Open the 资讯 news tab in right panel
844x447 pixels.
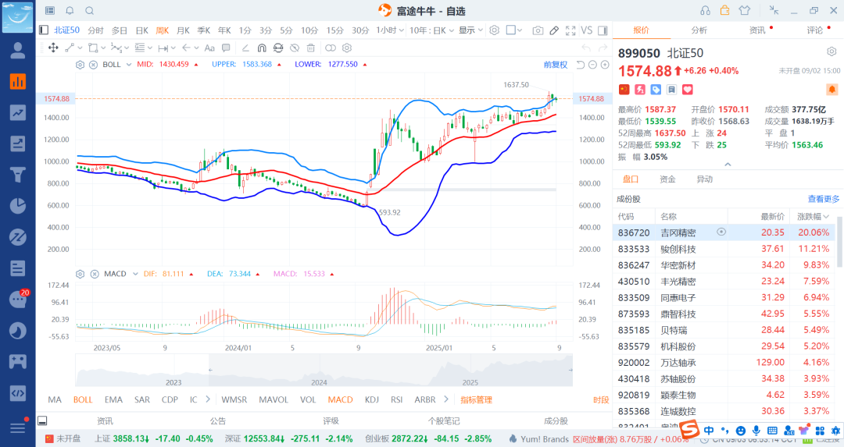(x=757, y=30)
